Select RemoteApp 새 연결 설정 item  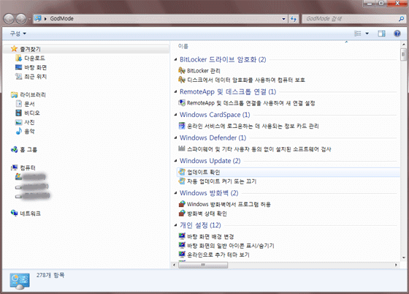point(251,103)
